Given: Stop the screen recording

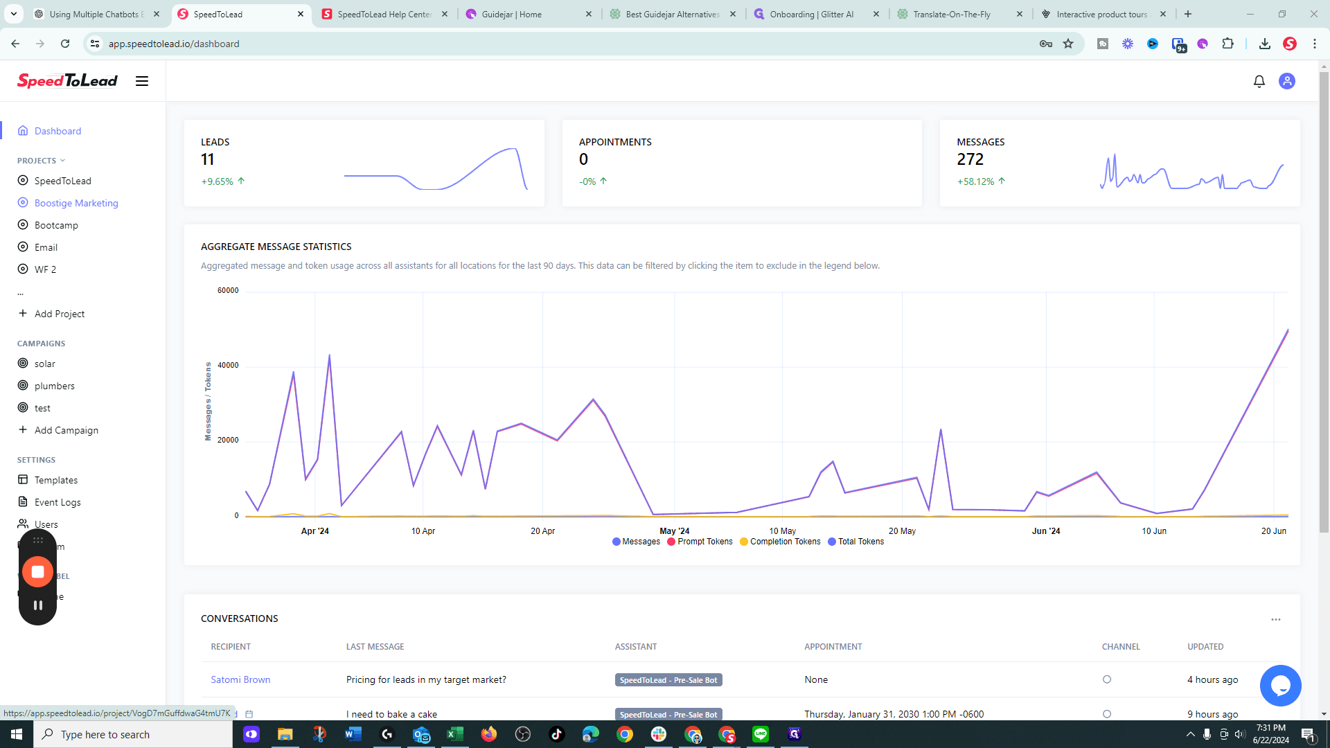Looking at the screenshot, I should 37,571.
